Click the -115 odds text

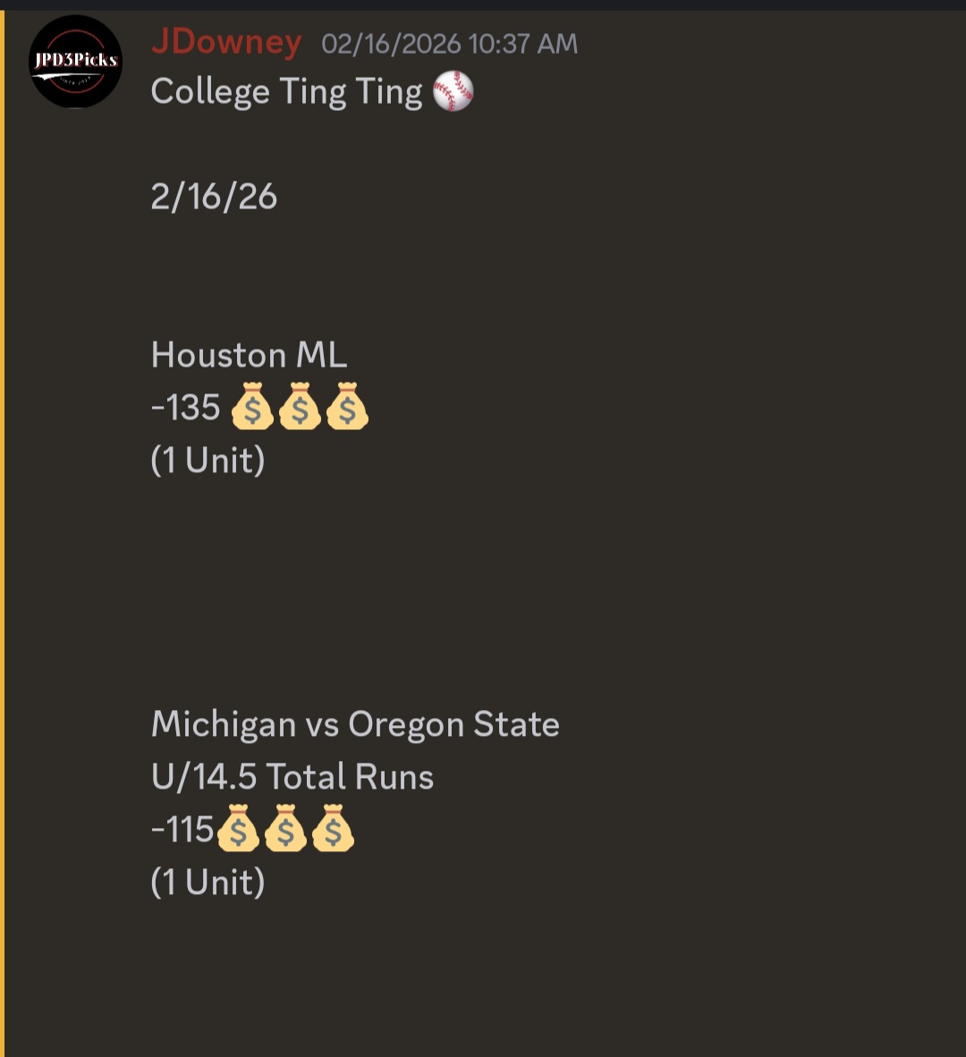point(182,830)
